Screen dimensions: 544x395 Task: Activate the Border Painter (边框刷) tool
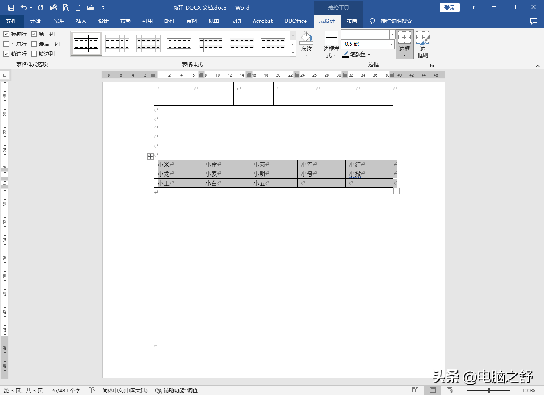point(423,44)
